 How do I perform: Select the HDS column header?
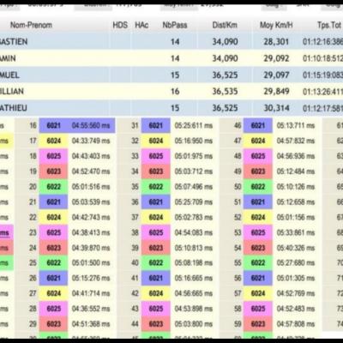(x=120, y=25)
